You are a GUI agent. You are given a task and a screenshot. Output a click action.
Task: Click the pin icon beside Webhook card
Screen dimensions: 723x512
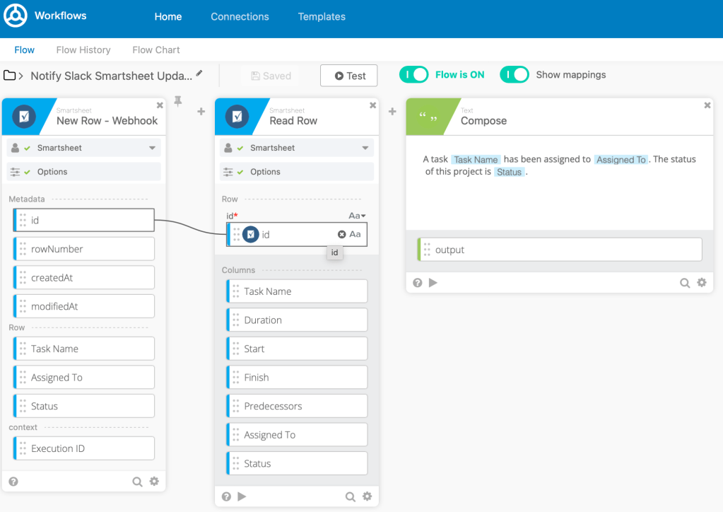[x=178, y=103]
